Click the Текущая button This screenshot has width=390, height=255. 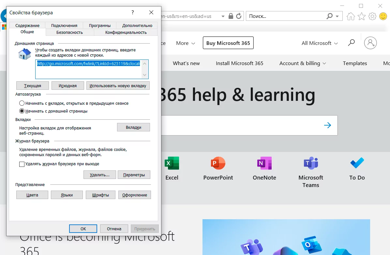pyautogui.click(x=33, y=86)
